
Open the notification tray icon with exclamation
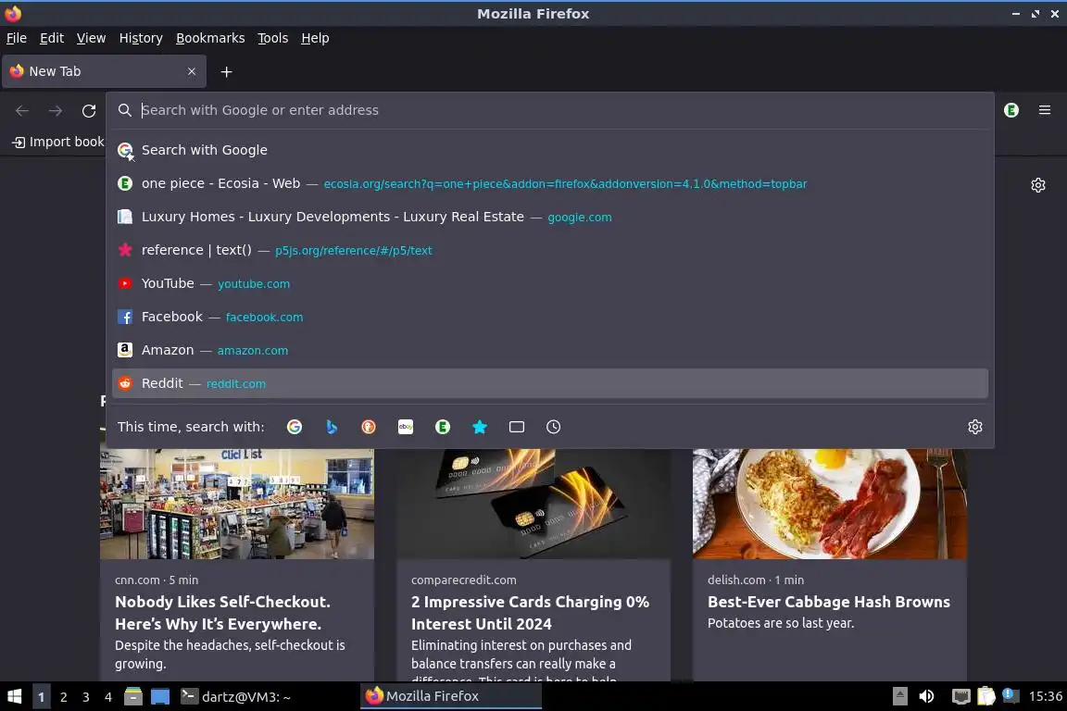point(1011,695)
